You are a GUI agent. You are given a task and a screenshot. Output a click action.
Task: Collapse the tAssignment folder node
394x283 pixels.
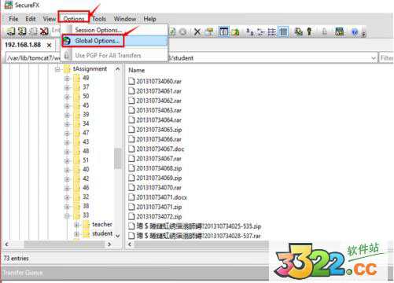pos(57,69)
